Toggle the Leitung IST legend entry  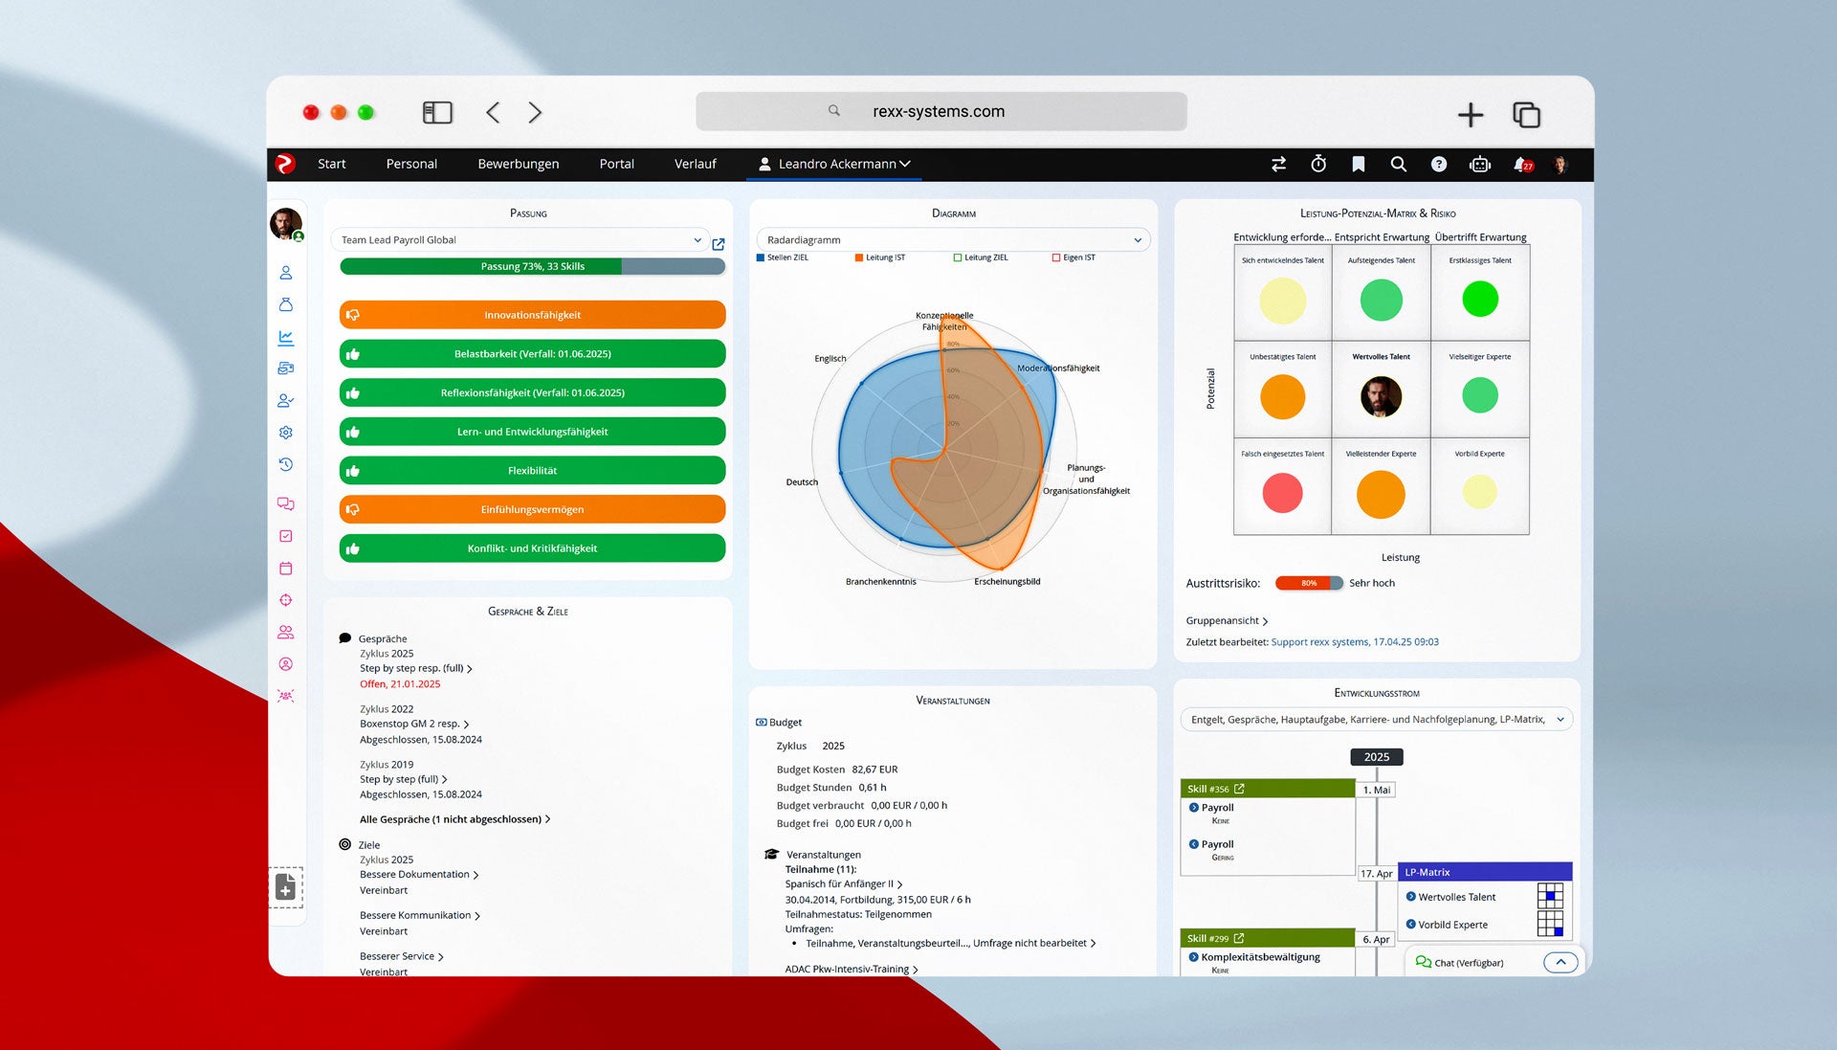pos(879,257)
